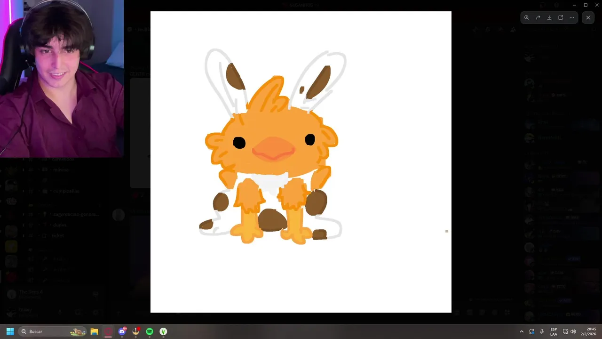Open the red circular app in taskbar
This screenshot has width=602, height=339.
109,331
